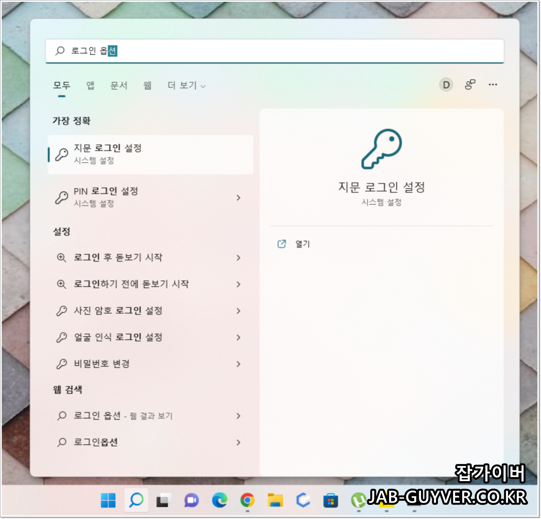The image size is (541, 519).
Task: Expand chevron for 로그인 후 돋보기 시작
Action: [239, 258]
